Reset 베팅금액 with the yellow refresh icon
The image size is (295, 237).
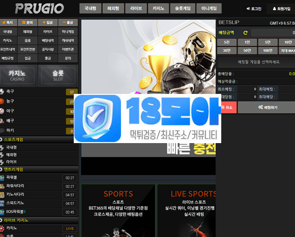(x=245, y=33)
